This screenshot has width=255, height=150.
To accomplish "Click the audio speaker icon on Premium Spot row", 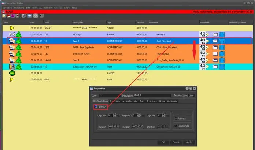I will point(208,54).
